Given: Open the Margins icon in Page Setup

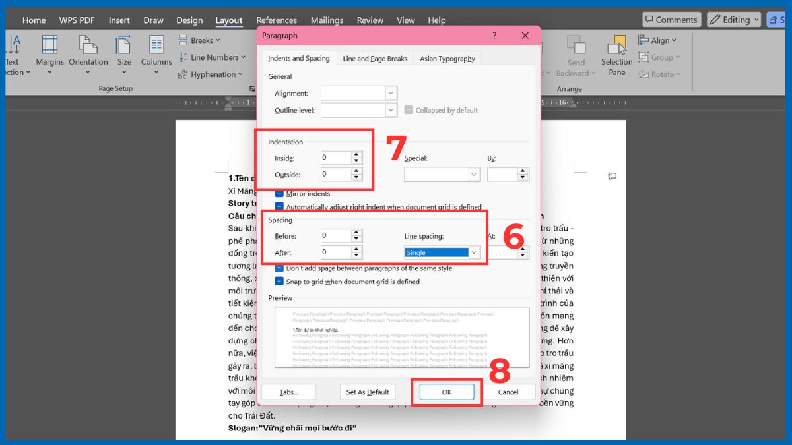Looking at the screenshot, I should (x=49, y=45).
